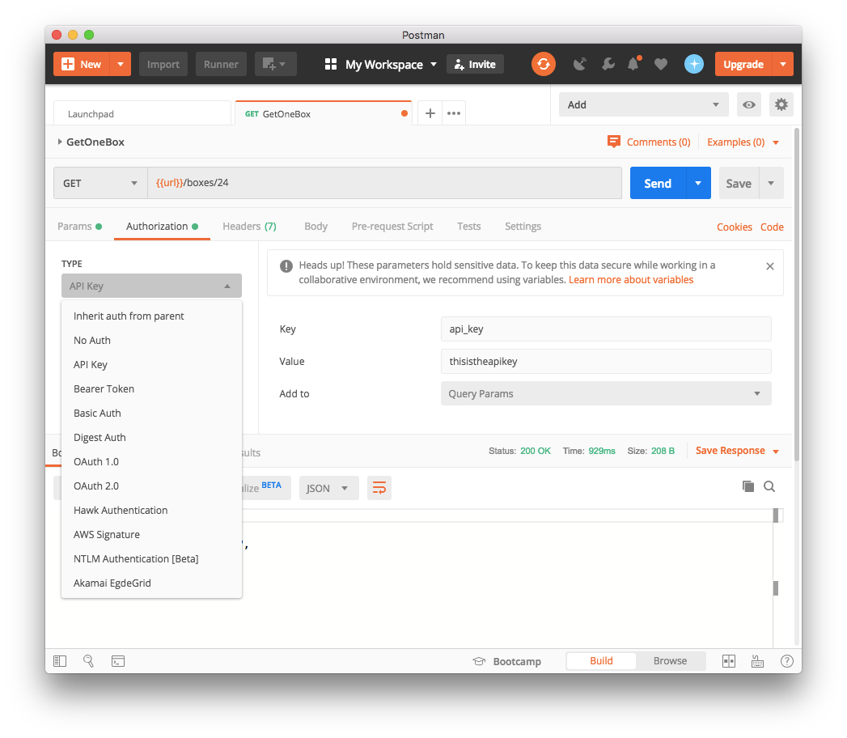Open the Pre-request Script tab

(x=392, y=227)
